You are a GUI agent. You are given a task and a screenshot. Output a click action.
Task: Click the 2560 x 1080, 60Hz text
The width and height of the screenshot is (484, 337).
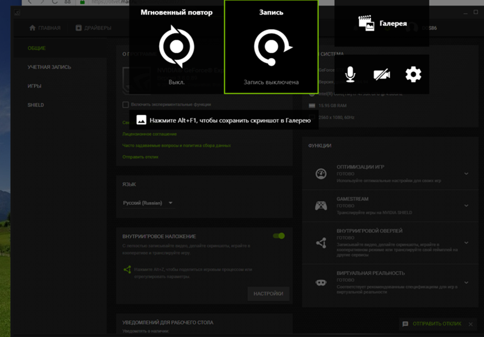tap(336, 117)
